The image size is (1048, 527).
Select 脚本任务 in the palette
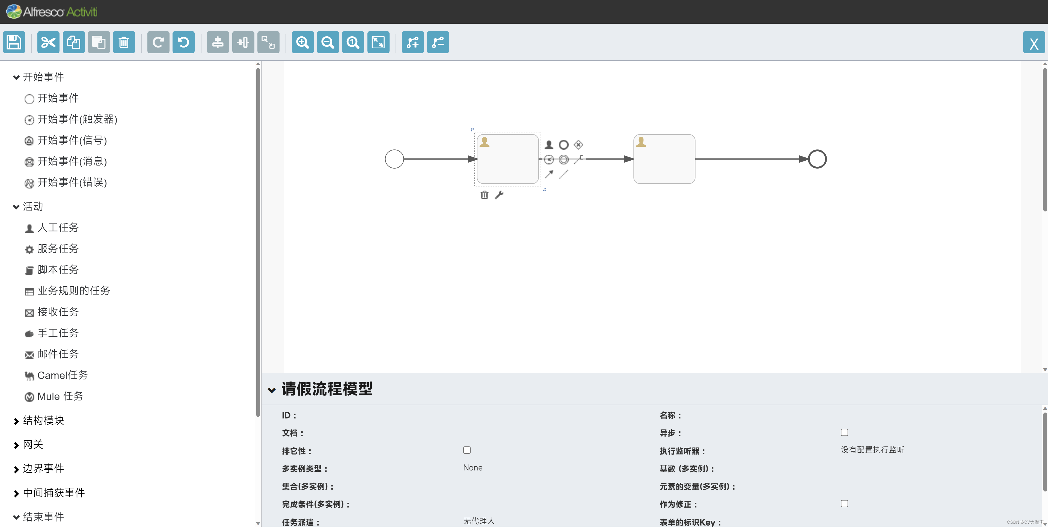pos(52,270)
